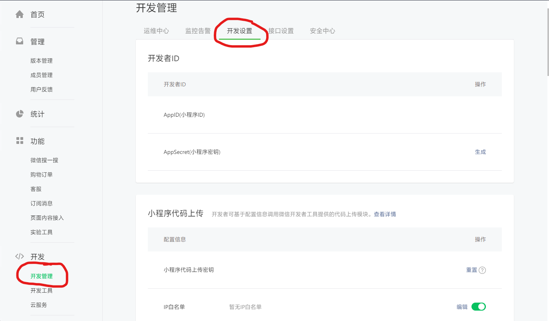Viewport: 549px width, 321px height.
Task: Open 首页 in the sidebar
Action: (x=38, y=15)
